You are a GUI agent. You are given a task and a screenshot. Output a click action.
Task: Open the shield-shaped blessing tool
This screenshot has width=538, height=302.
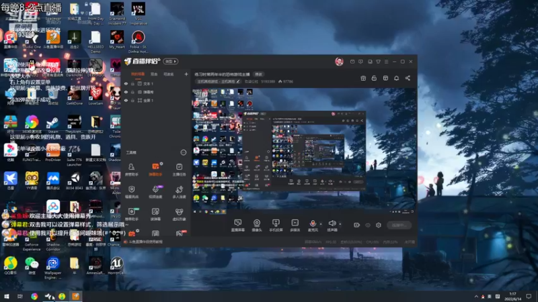pyautogui.click(x=131, y=192)
